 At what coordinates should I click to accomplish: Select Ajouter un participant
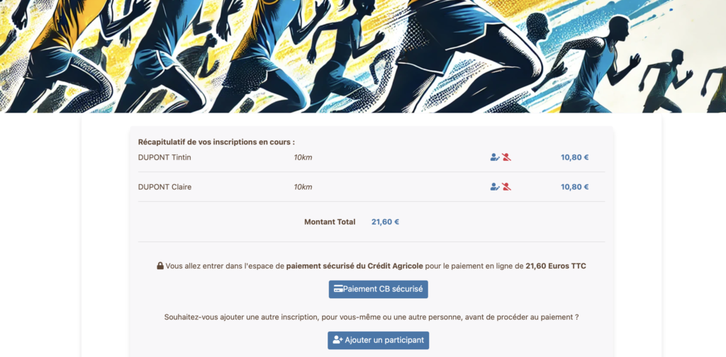coord(379,340)
